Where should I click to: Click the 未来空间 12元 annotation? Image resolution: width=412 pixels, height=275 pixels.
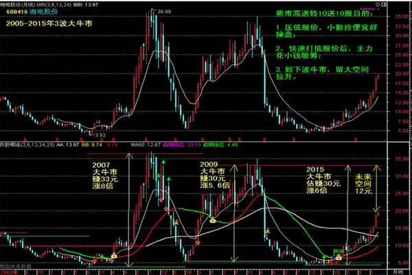coord(364,184)
